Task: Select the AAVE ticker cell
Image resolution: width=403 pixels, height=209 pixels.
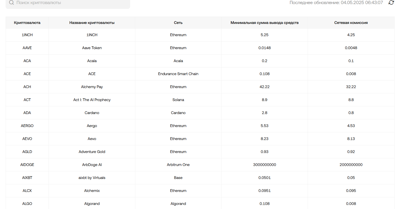Action: (x=27, y=48)
